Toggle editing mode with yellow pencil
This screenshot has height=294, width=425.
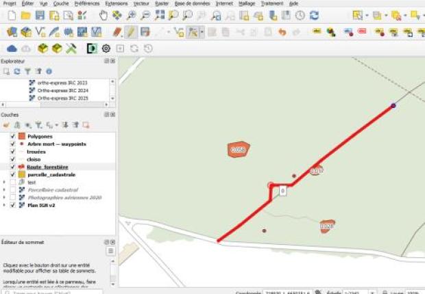pyautogui.click(x=131, y=32)
